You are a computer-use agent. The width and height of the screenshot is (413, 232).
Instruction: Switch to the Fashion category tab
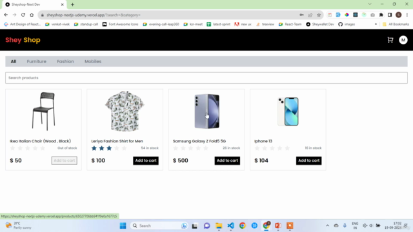tap(65, 62)
